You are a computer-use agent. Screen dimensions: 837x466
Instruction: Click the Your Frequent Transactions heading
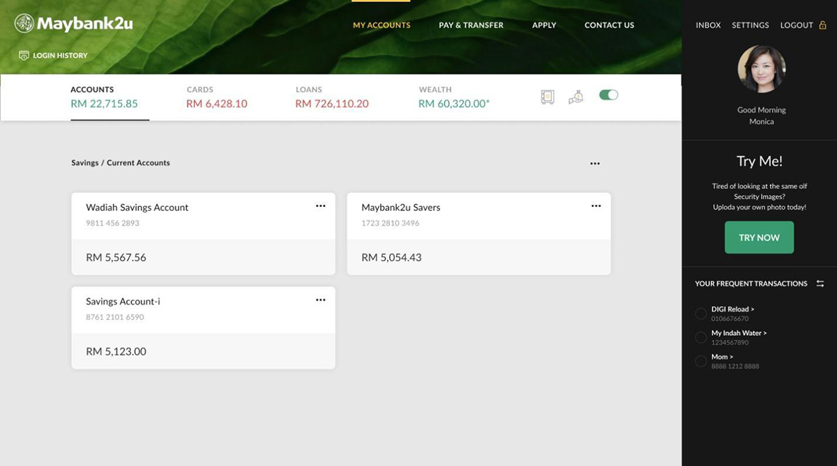(x=751, y=284)
